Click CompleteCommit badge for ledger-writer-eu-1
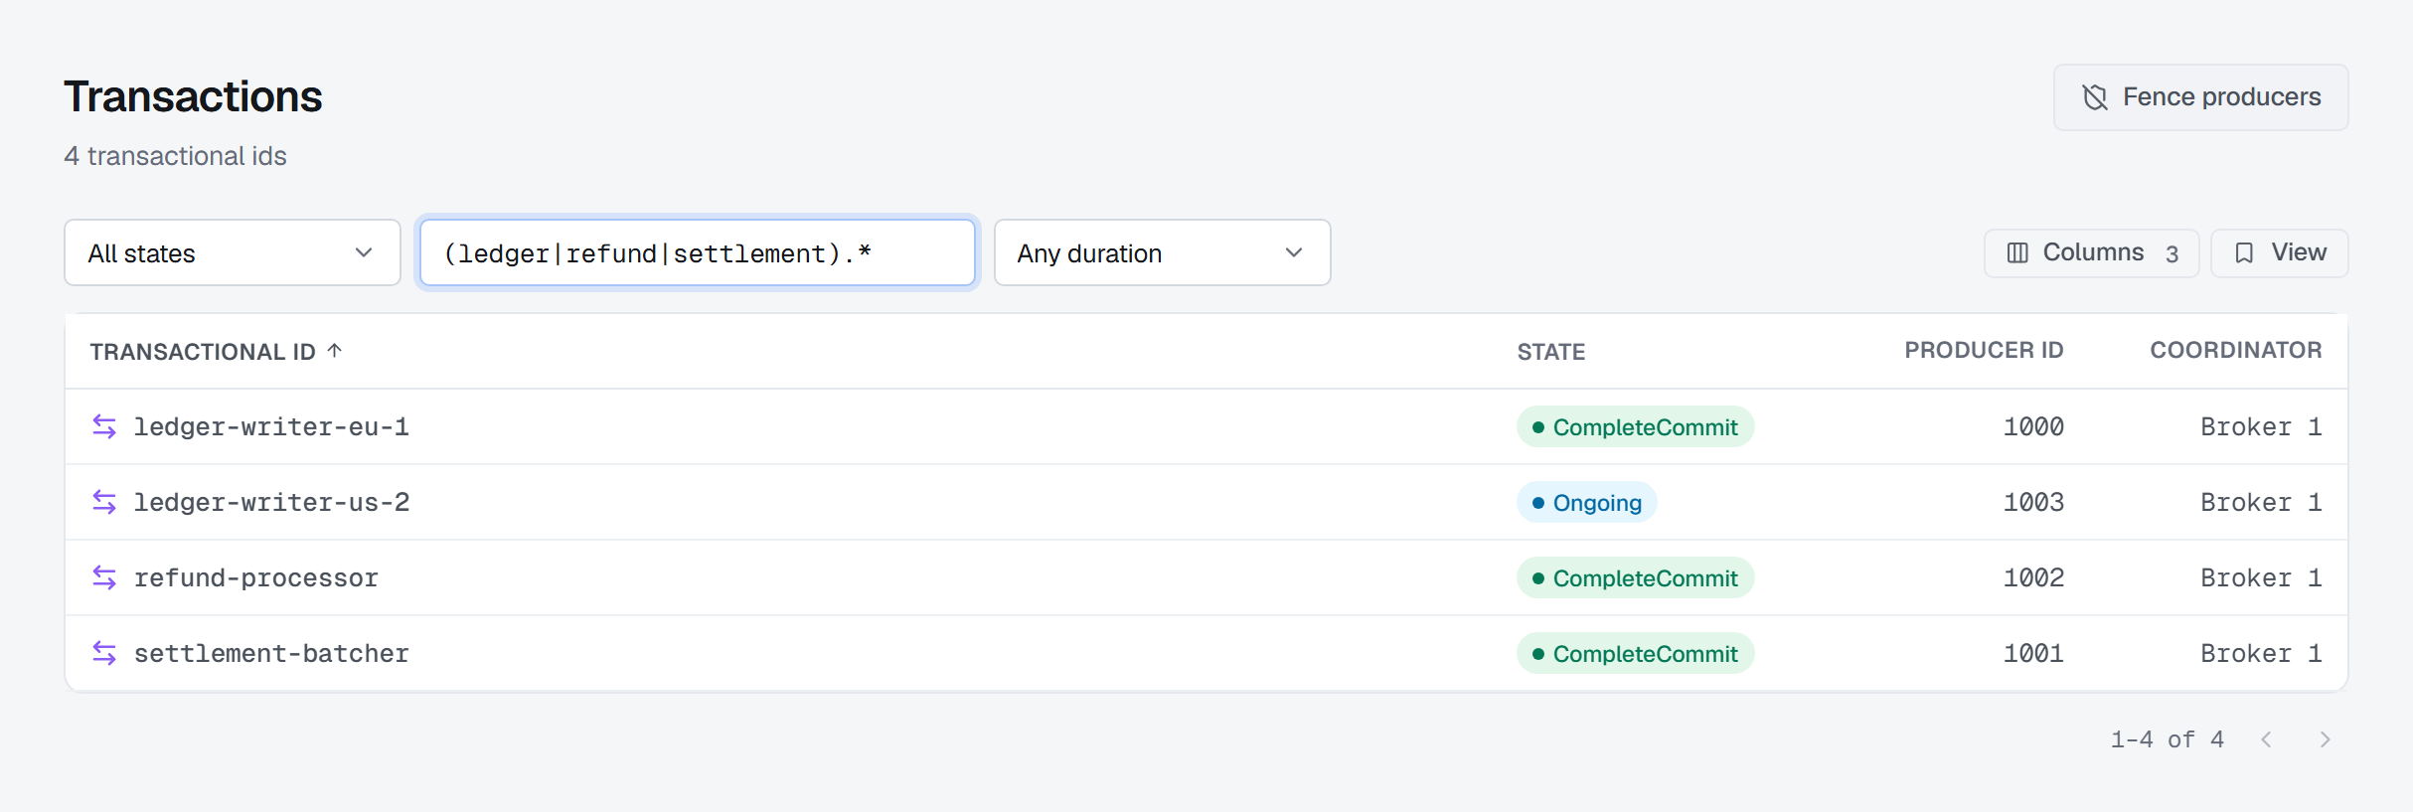2413x812 pixels. tap(1635, 427)
